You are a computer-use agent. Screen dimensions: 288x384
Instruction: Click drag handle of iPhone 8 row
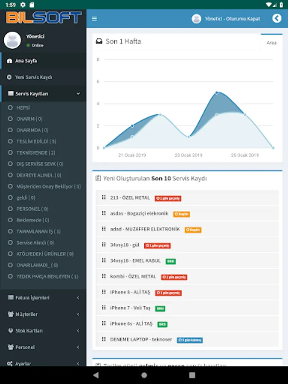pyautogui.click(x=104, y=292)
